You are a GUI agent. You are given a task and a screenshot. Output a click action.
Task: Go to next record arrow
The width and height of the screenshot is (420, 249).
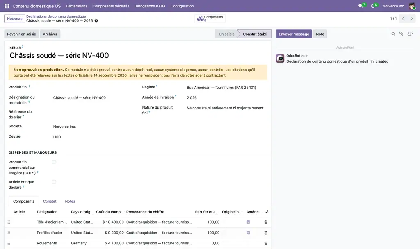tap(411, 19)
